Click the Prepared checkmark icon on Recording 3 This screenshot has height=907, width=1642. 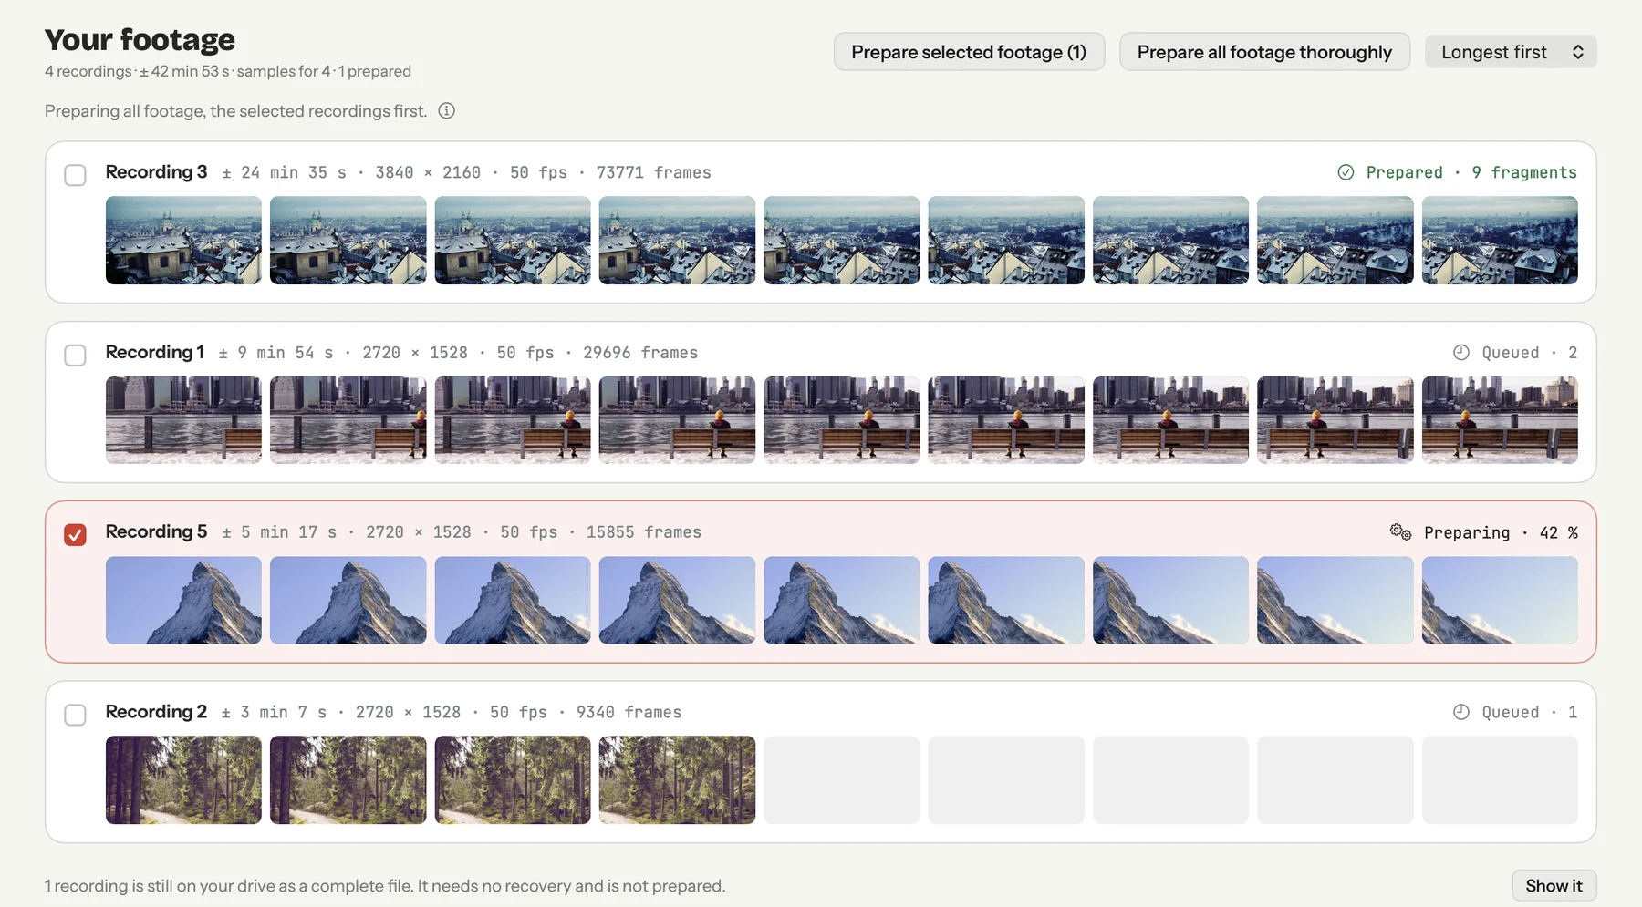(1346, 172)
